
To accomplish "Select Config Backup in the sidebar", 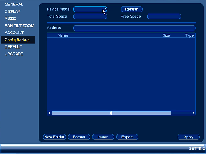I will tap(18, 40).
